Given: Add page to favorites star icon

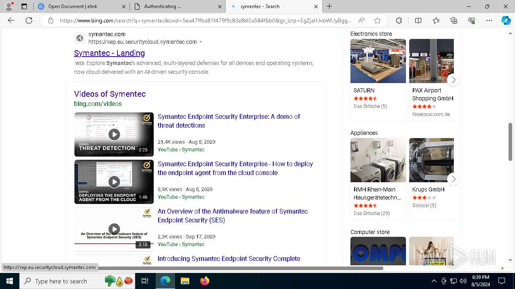Looking at the screenshot, I should click(x=377, y=20).
